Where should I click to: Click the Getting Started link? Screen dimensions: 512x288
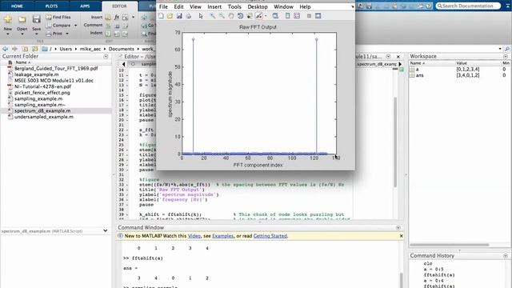270,236
